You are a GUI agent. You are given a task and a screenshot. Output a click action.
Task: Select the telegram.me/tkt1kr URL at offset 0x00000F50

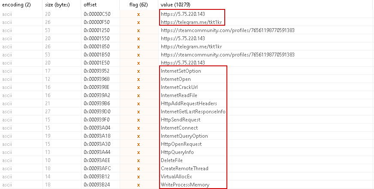pyautogui.click(x=191, y=22)
